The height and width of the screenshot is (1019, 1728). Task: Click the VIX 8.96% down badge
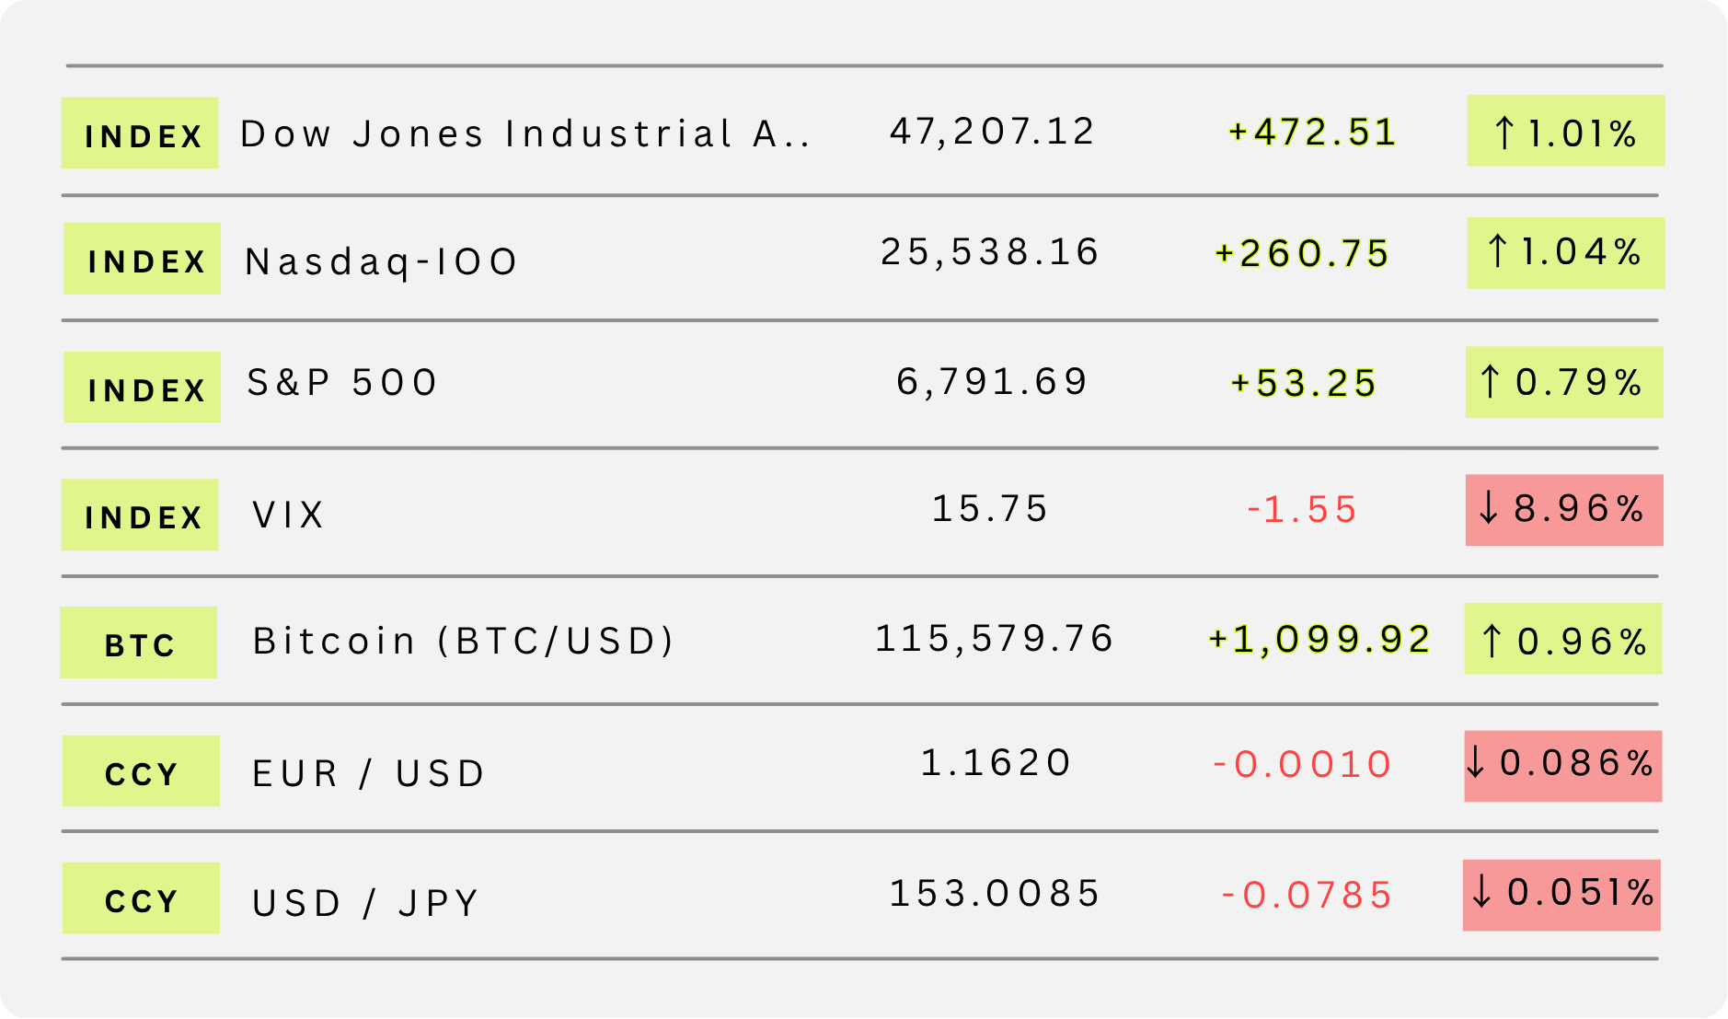pos(1564,510)
